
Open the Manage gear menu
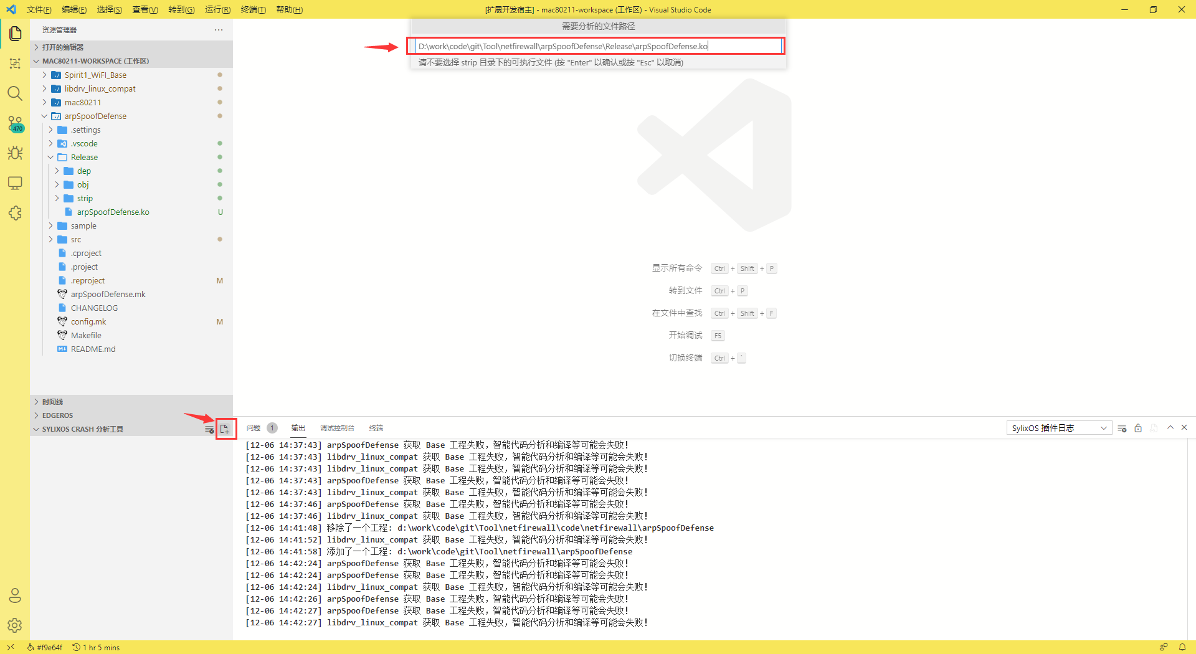pos(15,625)
